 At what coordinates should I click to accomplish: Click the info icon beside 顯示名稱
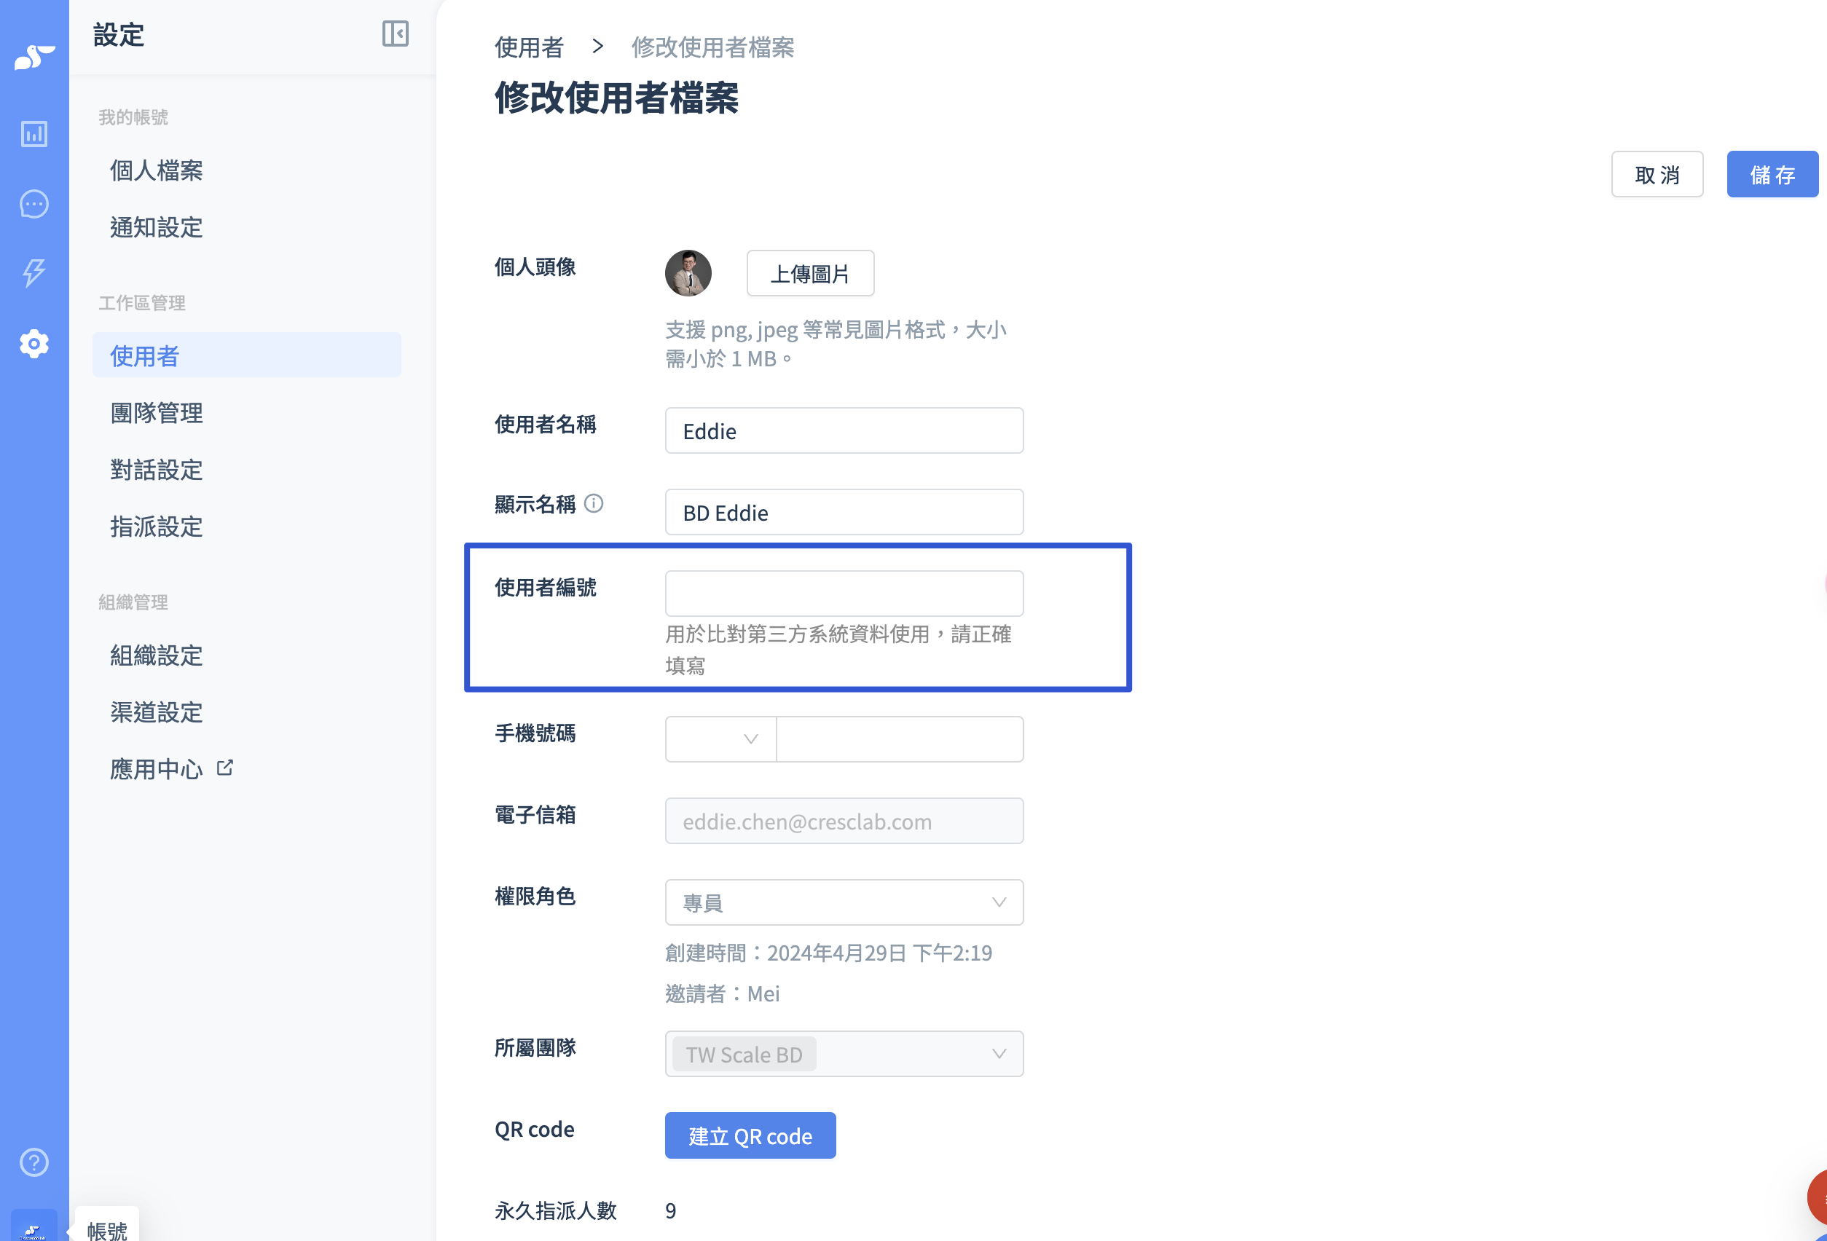[594, 503]
